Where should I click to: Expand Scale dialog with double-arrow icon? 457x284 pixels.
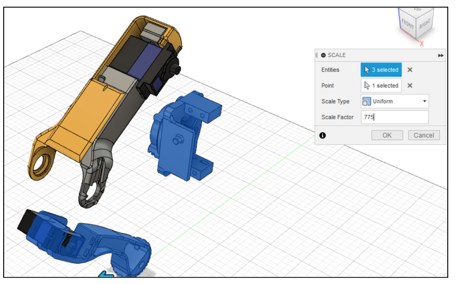441,55
